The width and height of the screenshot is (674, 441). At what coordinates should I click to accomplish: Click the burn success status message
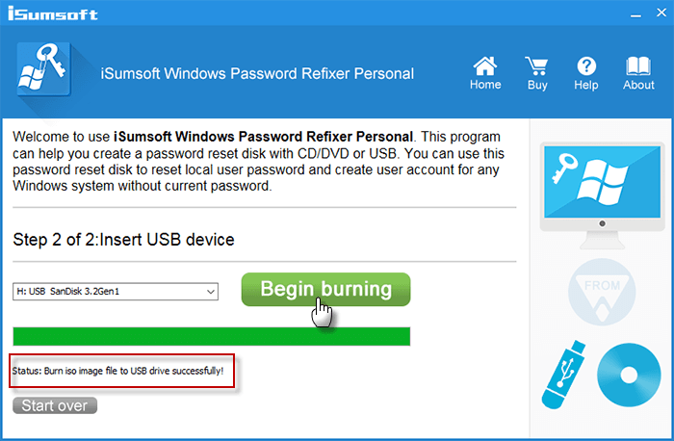(121, 370)
